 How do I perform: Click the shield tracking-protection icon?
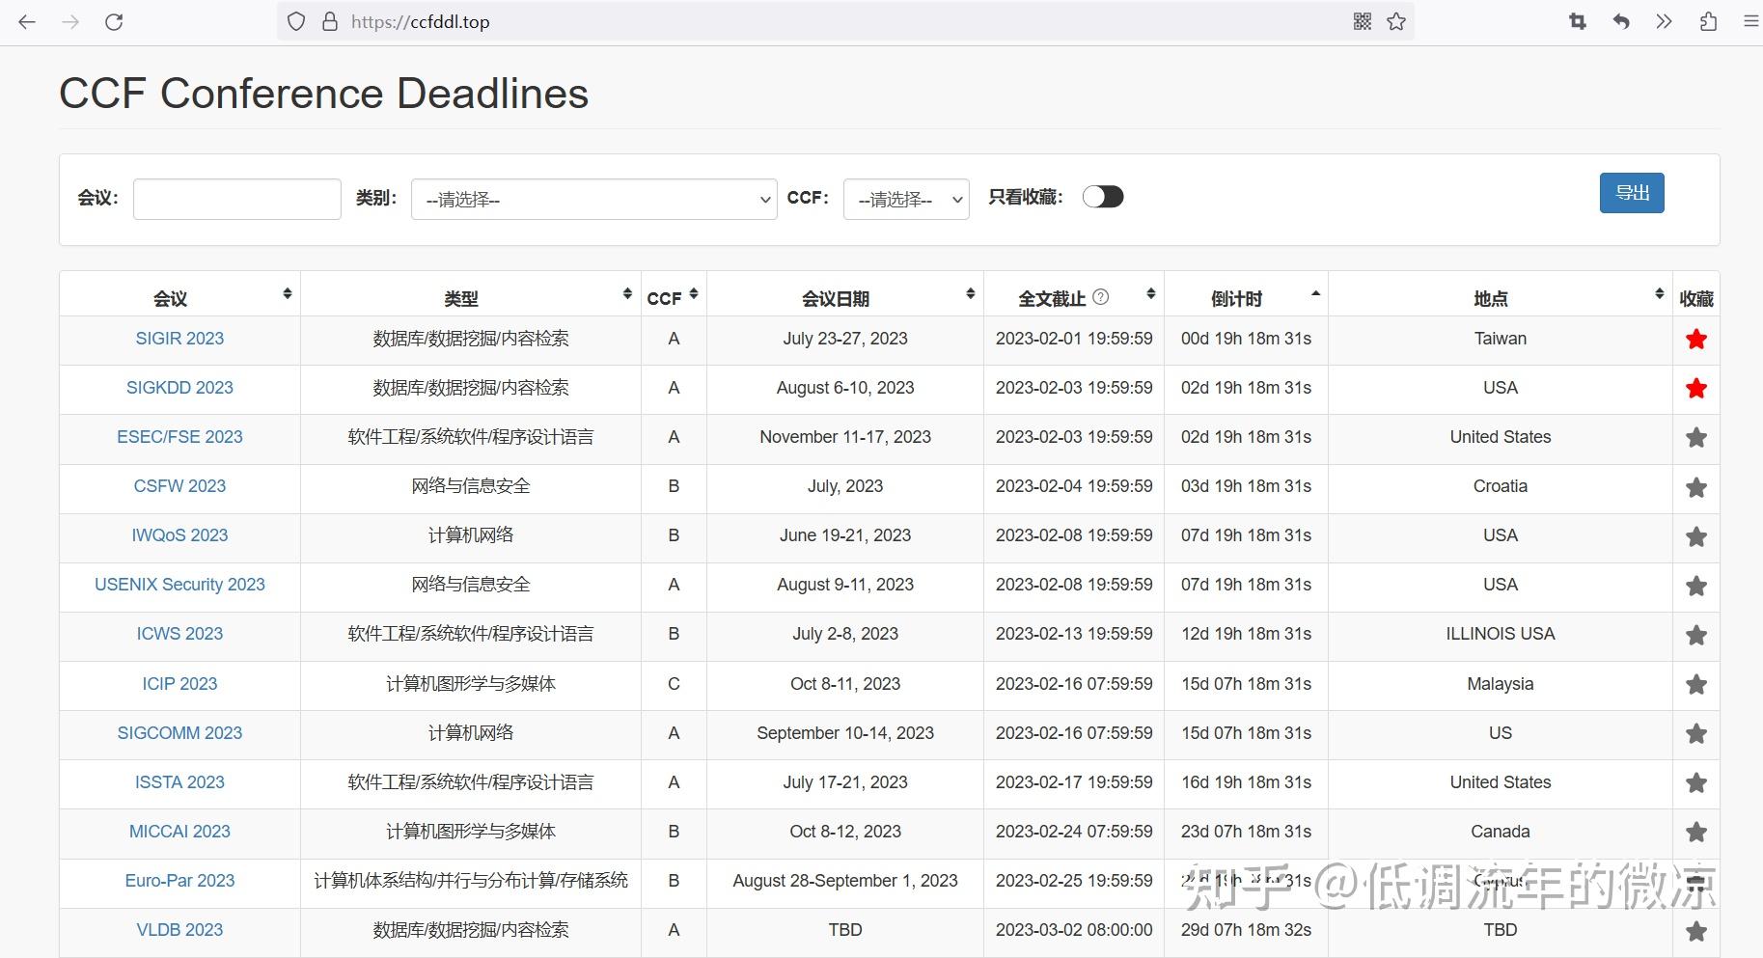pos(295,20)
